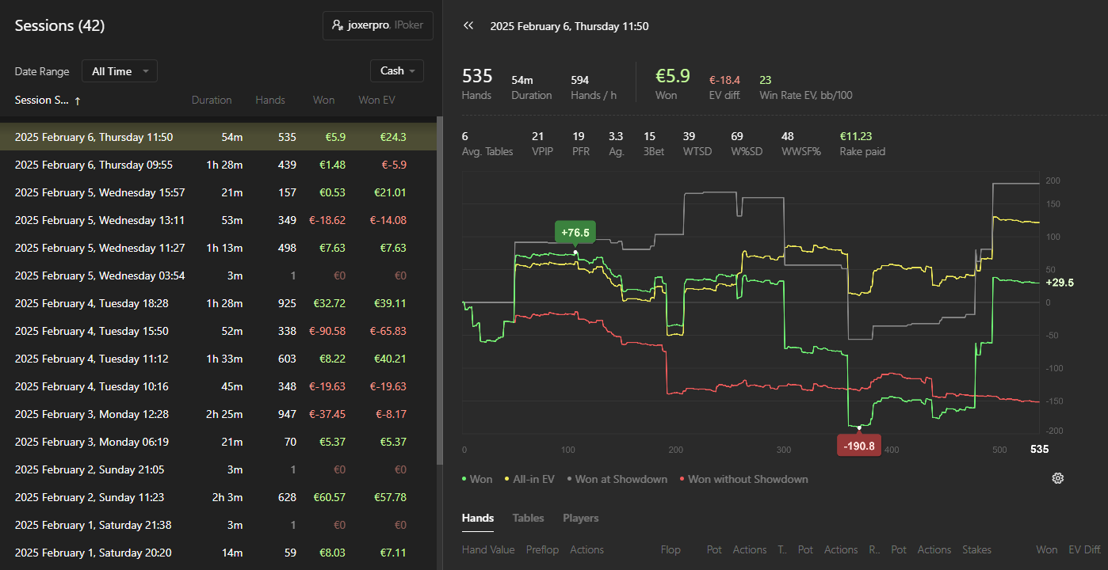Select session February 1, Saturday 20:20
Image resolution: width=1108 pixels, height=570 pixels.
point(218,553)
